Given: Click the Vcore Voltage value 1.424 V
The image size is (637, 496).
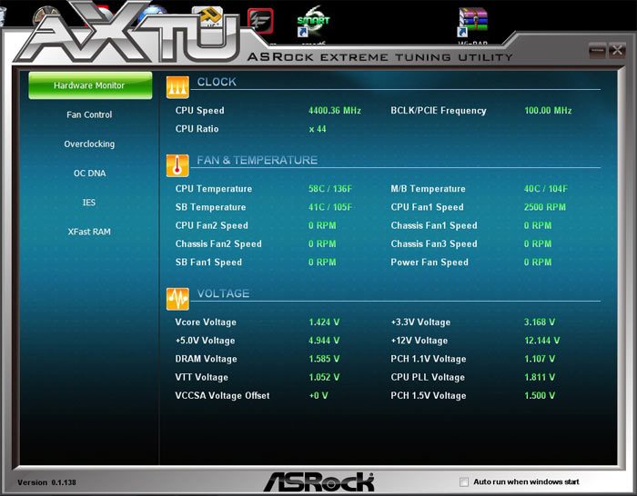Looking at the screenshot, I should pos(325,322).
